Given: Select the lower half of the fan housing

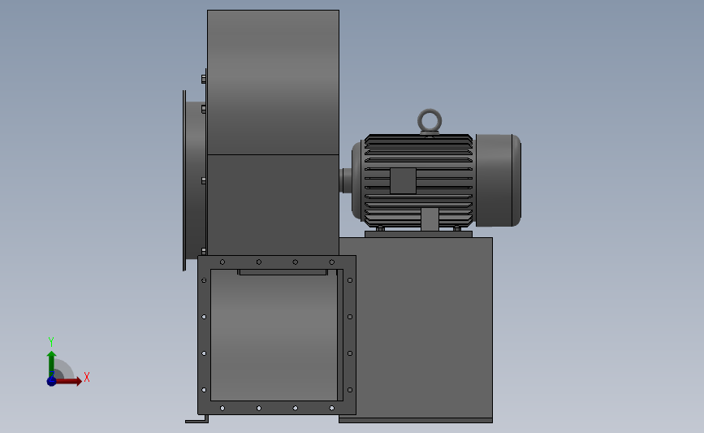Looking at the screenshot, I should pos(273,205).
